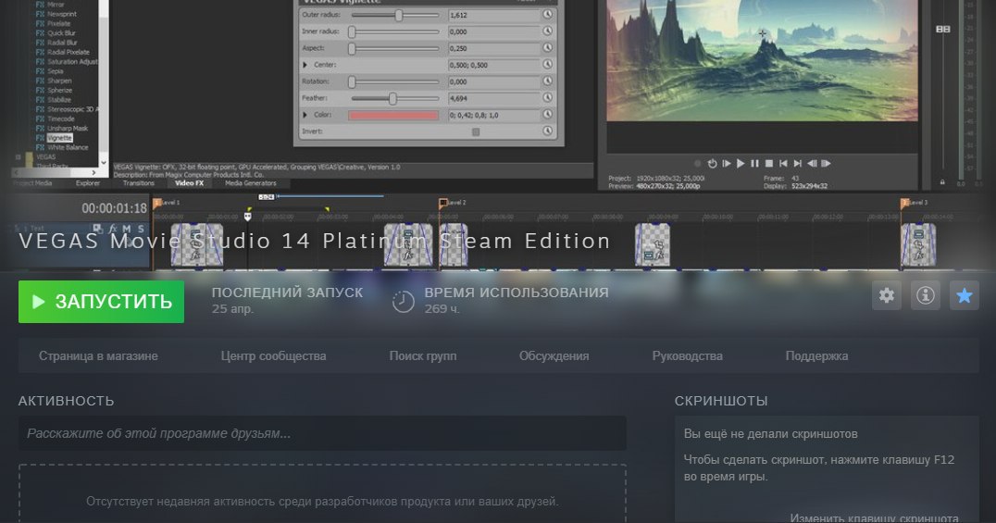Launch the app with the green ЗАПУСТИТЬ button
This screenshot has height=523, width=996.
pos(101,302)
